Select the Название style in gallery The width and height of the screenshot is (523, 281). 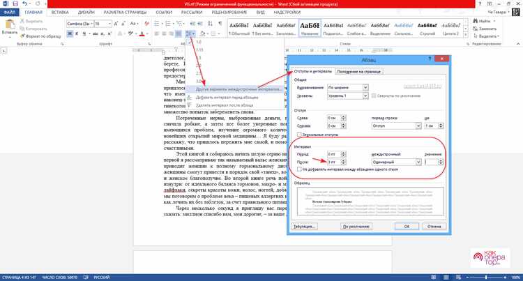click(x=310, y=29)
